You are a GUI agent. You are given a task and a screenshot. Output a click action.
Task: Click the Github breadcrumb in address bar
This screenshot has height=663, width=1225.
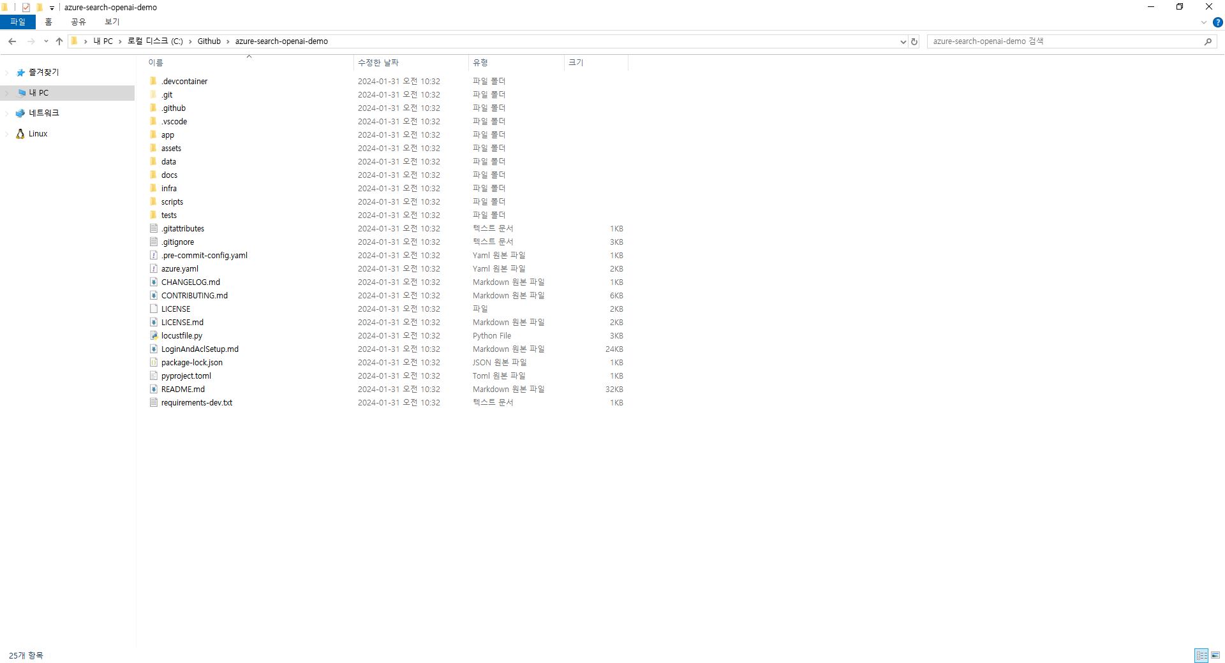(x=209, y=41)
